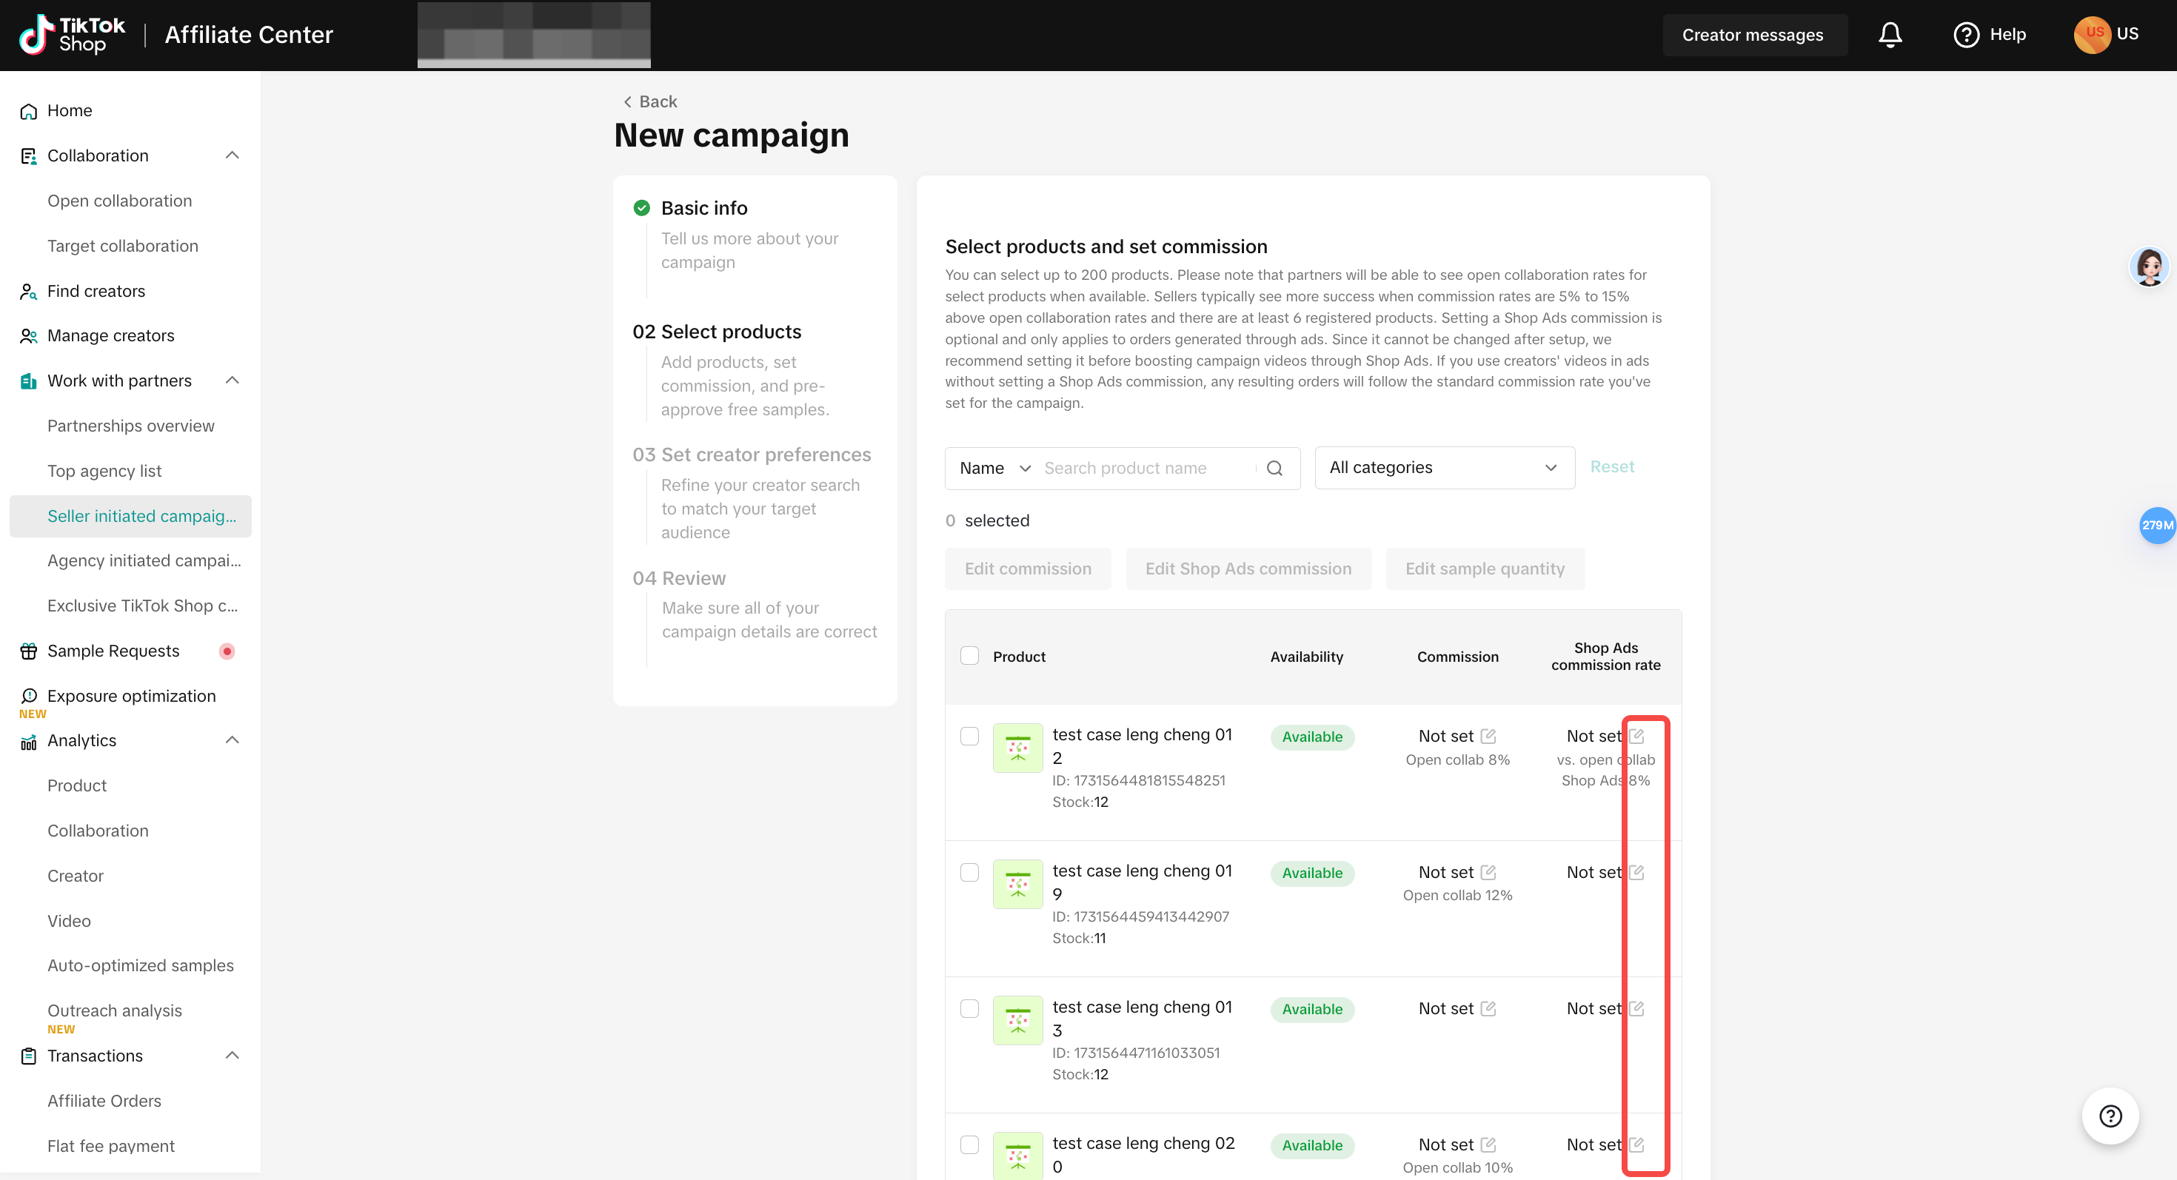The height and width of the screenshot is (1180, 2177).
Task: Click the search magnifier icon in product search
Action: (x=1274, y=468)
